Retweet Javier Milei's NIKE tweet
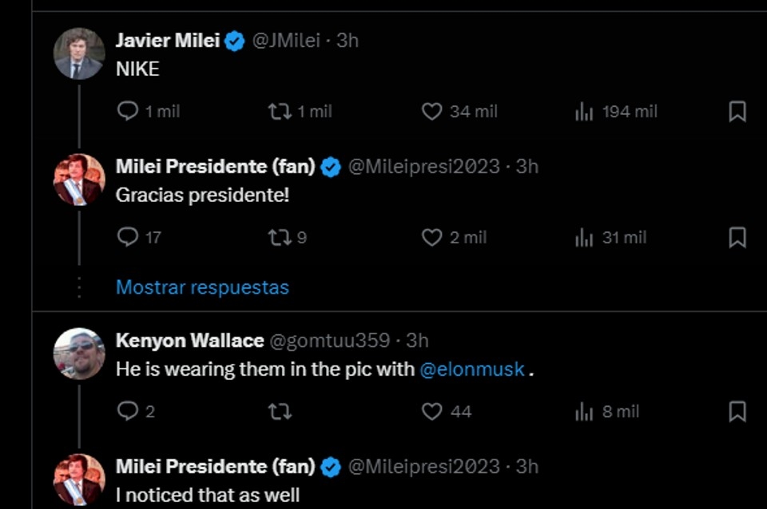The height and width of the screenshot is (509, 767). click(280, 111)
